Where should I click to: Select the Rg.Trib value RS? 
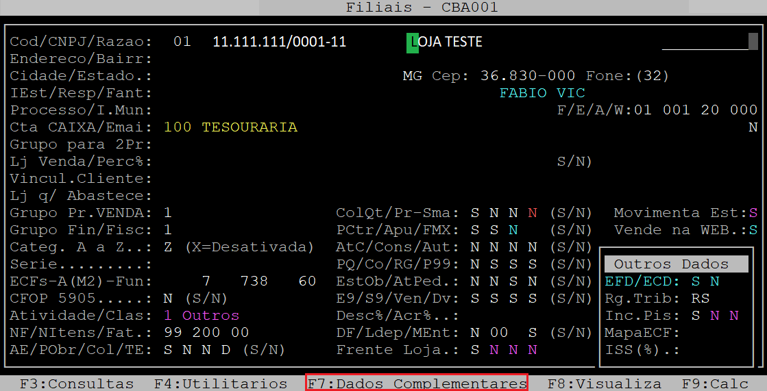(700, 299)
